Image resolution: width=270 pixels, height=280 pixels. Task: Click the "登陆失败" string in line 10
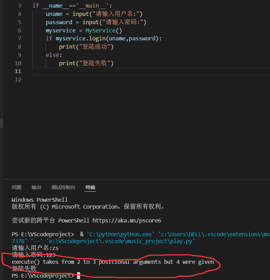(x=95, y=63)
